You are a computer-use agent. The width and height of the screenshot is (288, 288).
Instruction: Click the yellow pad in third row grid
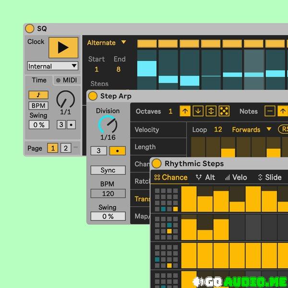click(169, 265)
